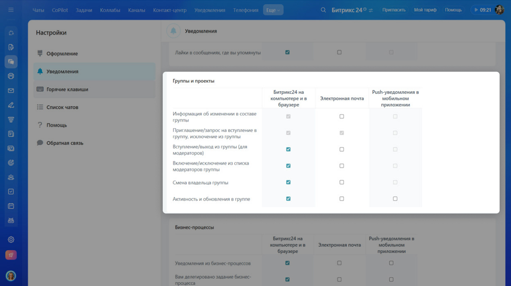Image resolution: width=511 pixels, height=286 pixels.
Task: Enable email for Активность и обновления в группе
Action: (x=342, y=199)
